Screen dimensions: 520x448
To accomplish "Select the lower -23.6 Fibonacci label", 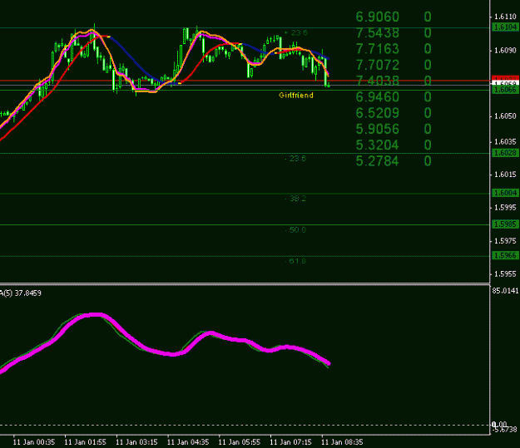I will 295,159.
